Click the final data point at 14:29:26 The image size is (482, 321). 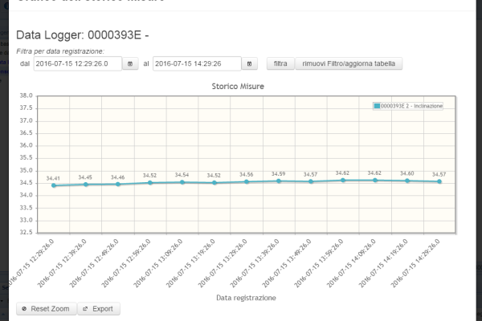pos(439,181)
